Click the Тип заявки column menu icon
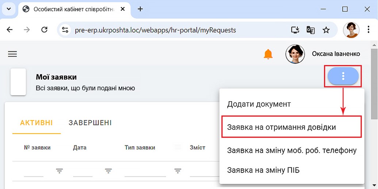Image resolution: width=378 pixels, height=189 pixels. point(178,147)
